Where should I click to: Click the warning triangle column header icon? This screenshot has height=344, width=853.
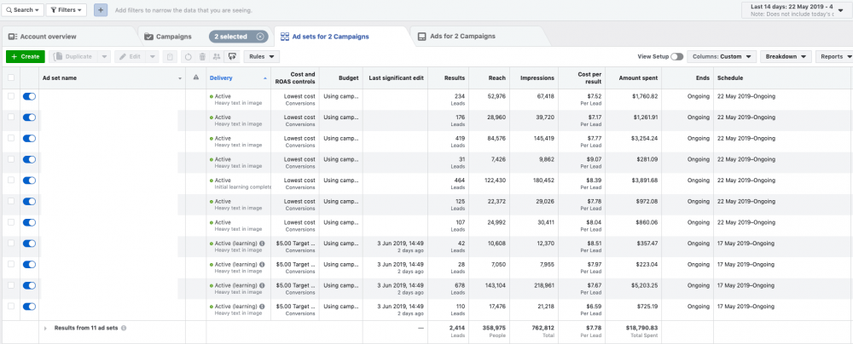coord(196,78)
